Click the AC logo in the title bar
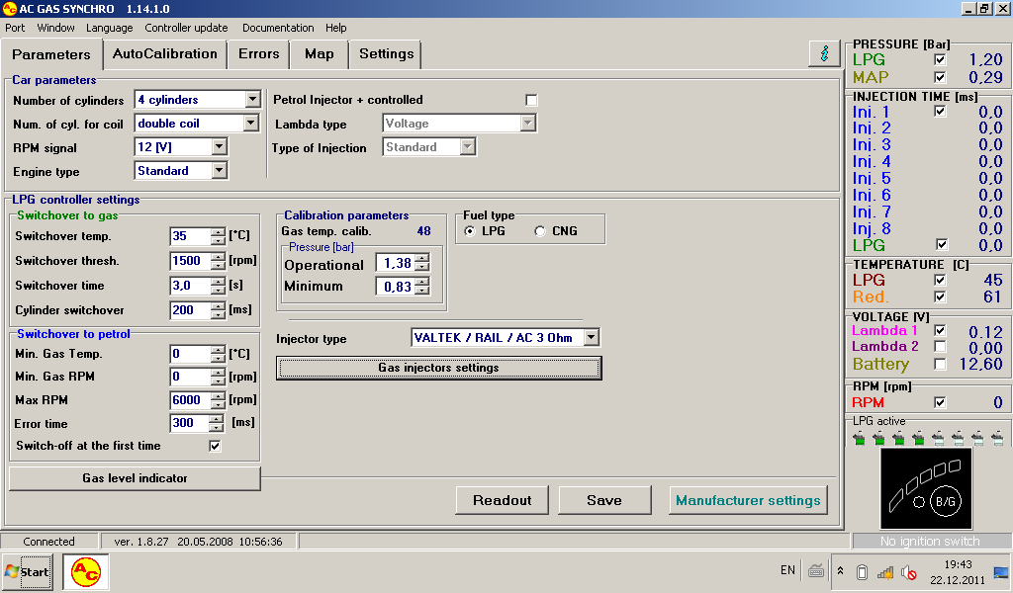Viewport: 1013px width, 593px height. coord(9,8)
